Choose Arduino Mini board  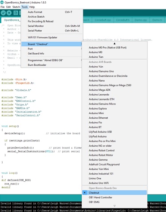115,113
